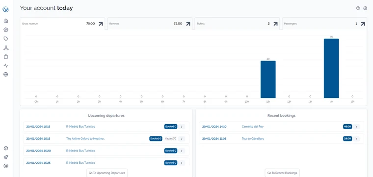Open the top-right settings gear
This screenshot has height=177, width=373.
[x=365, y=8]
